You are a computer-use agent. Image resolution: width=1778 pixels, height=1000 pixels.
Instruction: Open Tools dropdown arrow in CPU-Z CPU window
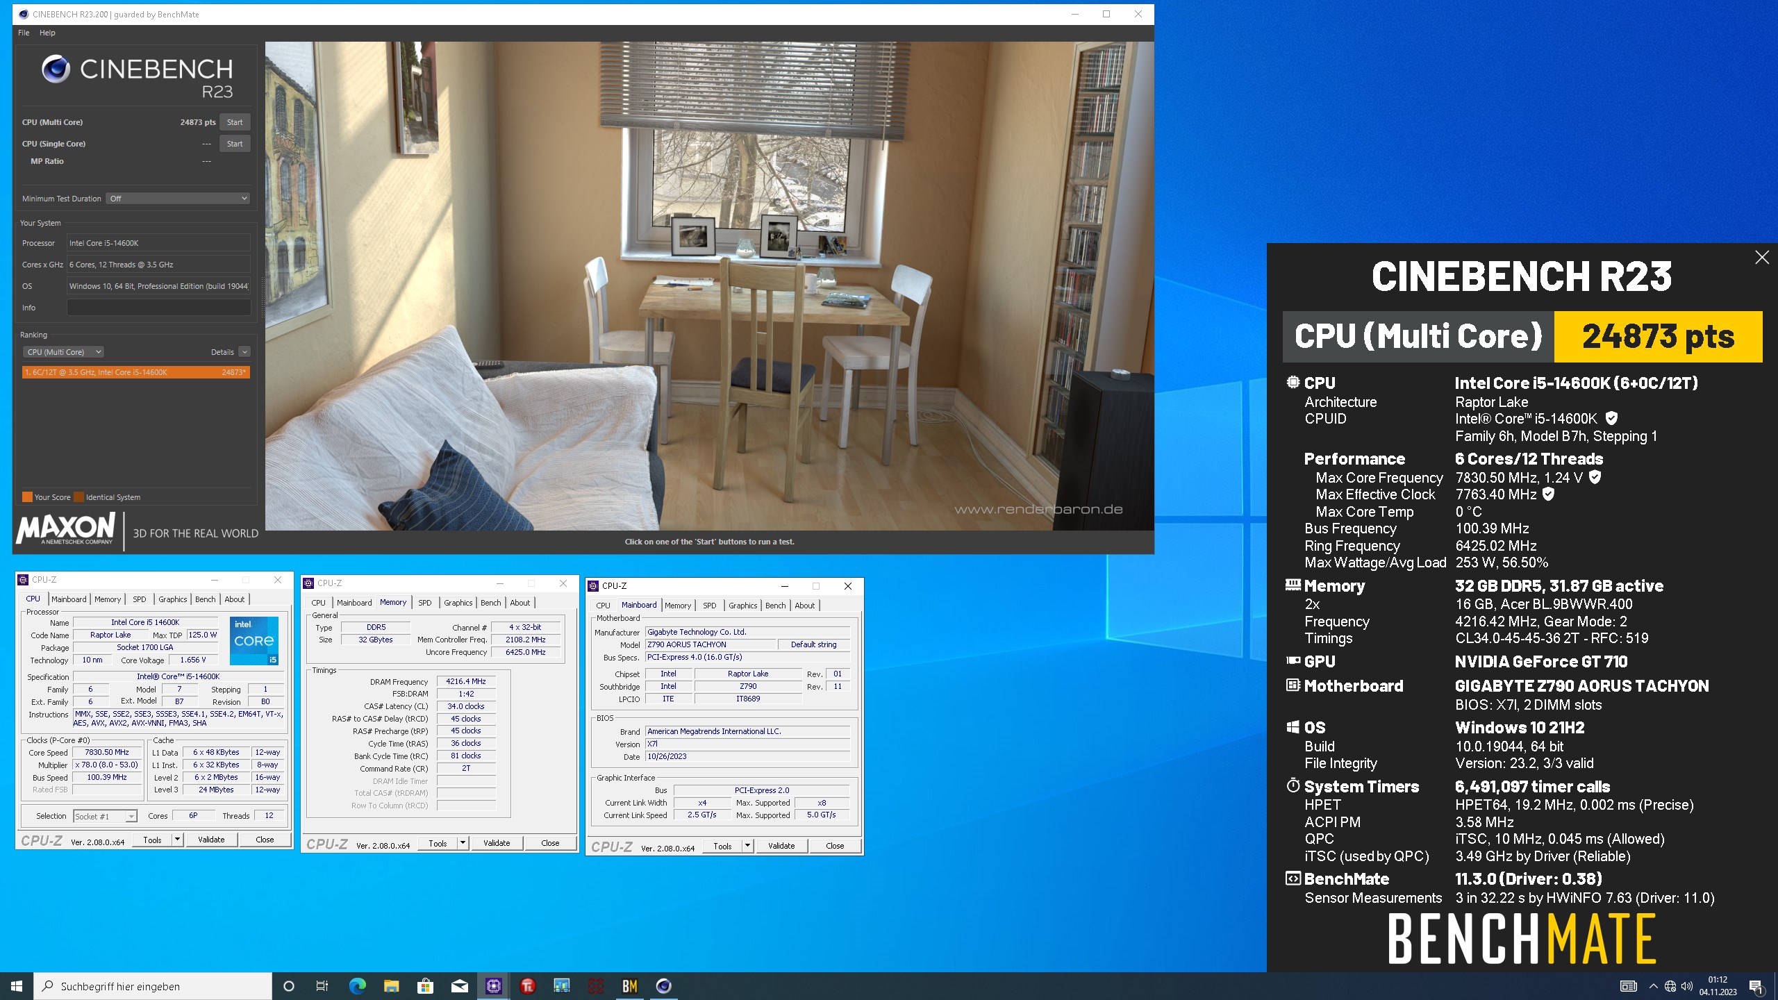(177, 840)
